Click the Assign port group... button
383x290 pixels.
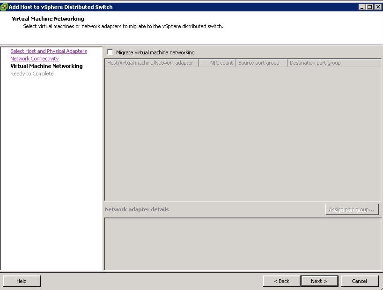click(352, 209)
